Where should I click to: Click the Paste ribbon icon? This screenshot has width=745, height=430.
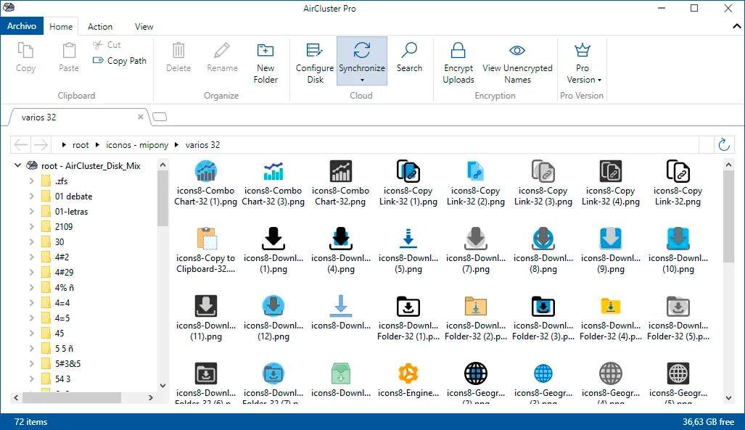point(69,50)
